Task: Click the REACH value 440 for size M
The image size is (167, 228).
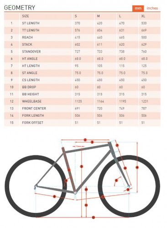Action: 99,37
